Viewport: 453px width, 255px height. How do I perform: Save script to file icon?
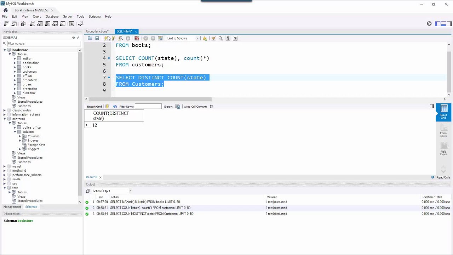pyautogui.click(x=97, y=38)
